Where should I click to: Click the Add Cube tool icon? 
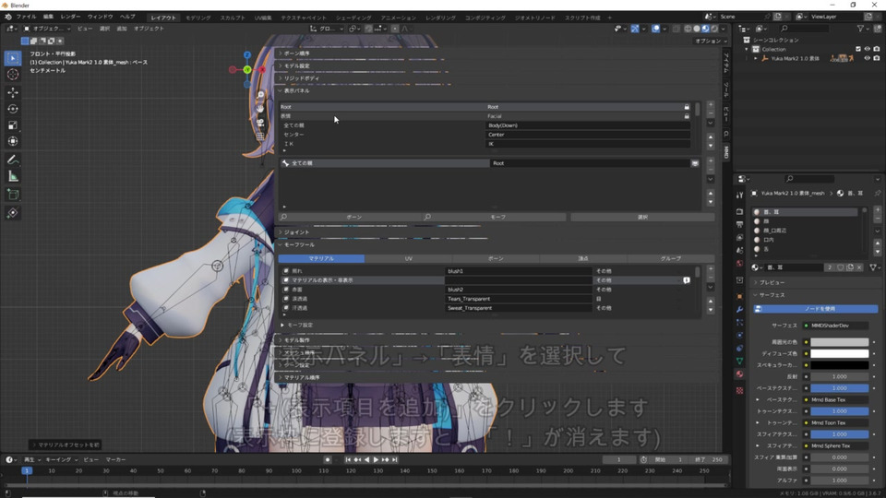[x=13, y=195]
